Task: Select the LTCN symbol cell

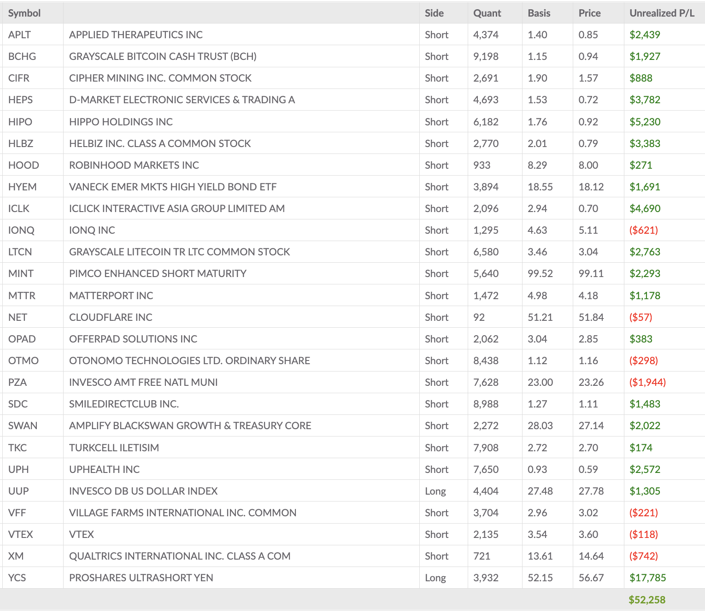Action: 20,252
